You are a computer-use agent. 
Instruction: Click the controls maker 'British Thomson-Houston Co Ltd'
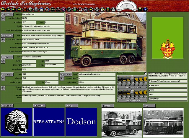43,48
